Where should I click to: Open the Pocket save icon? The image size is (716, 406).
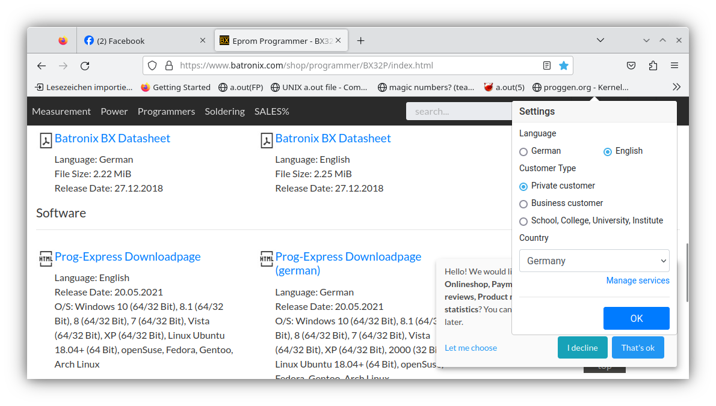tap(631, 65)
